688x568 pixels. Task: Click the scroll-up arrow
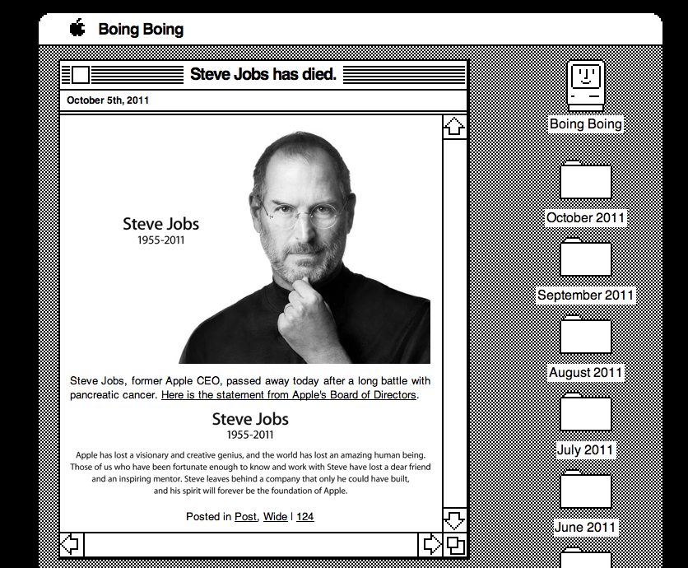click(x=455, y=126)
